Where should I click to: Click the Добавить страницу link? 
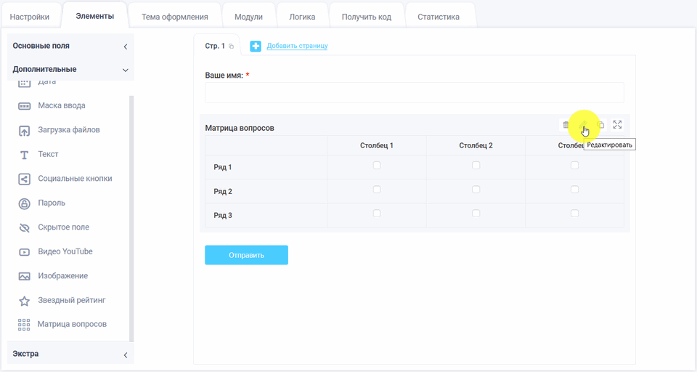click(x=297, y=46)
